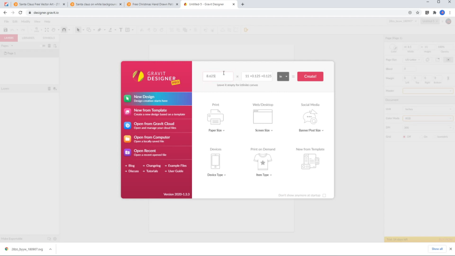
Task: Check Don't show anymore at startup
Action: (324, 196)
